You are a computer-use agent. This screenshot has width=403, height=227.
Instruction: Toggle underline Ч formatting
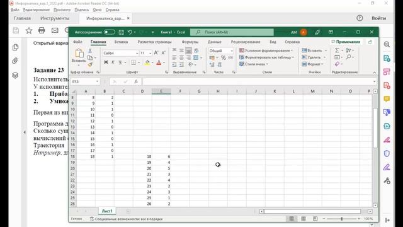click(x=120, y=62)
